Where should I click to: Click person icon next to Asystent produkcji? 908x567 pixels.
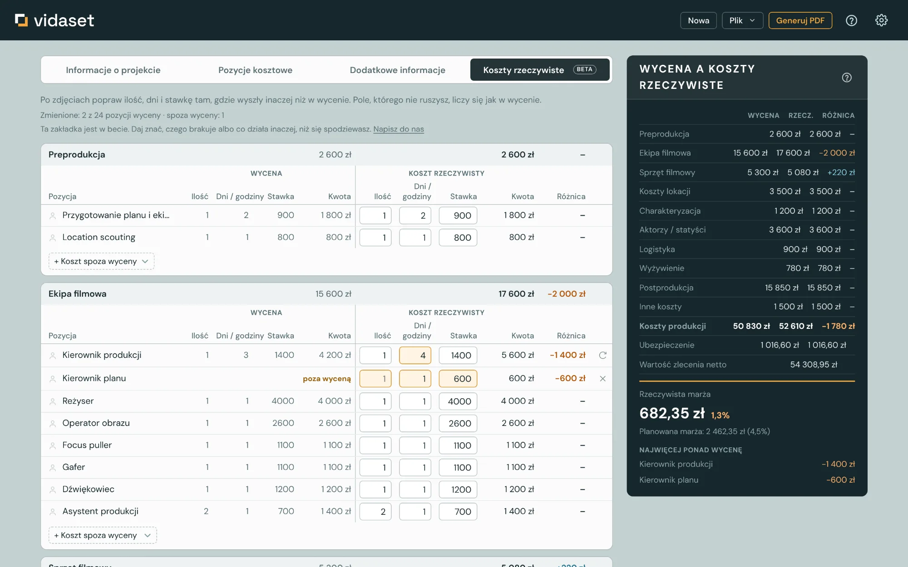tap(53, 512)
